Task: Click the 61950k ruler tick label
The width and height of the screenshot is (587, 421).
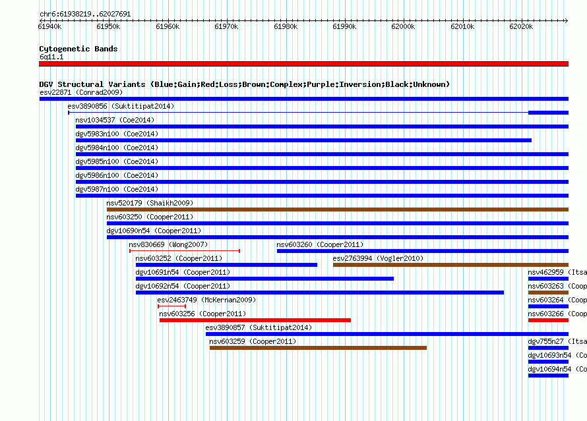Action: (x=108, y=26)
